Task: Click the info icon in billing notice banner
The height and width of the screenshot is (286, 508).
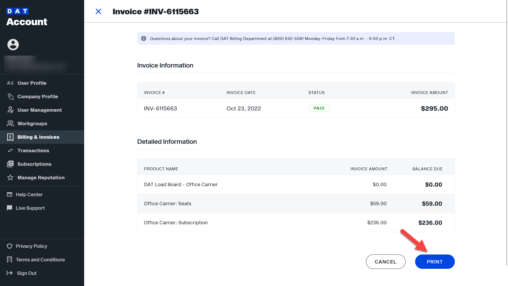Action: point(144,38)
